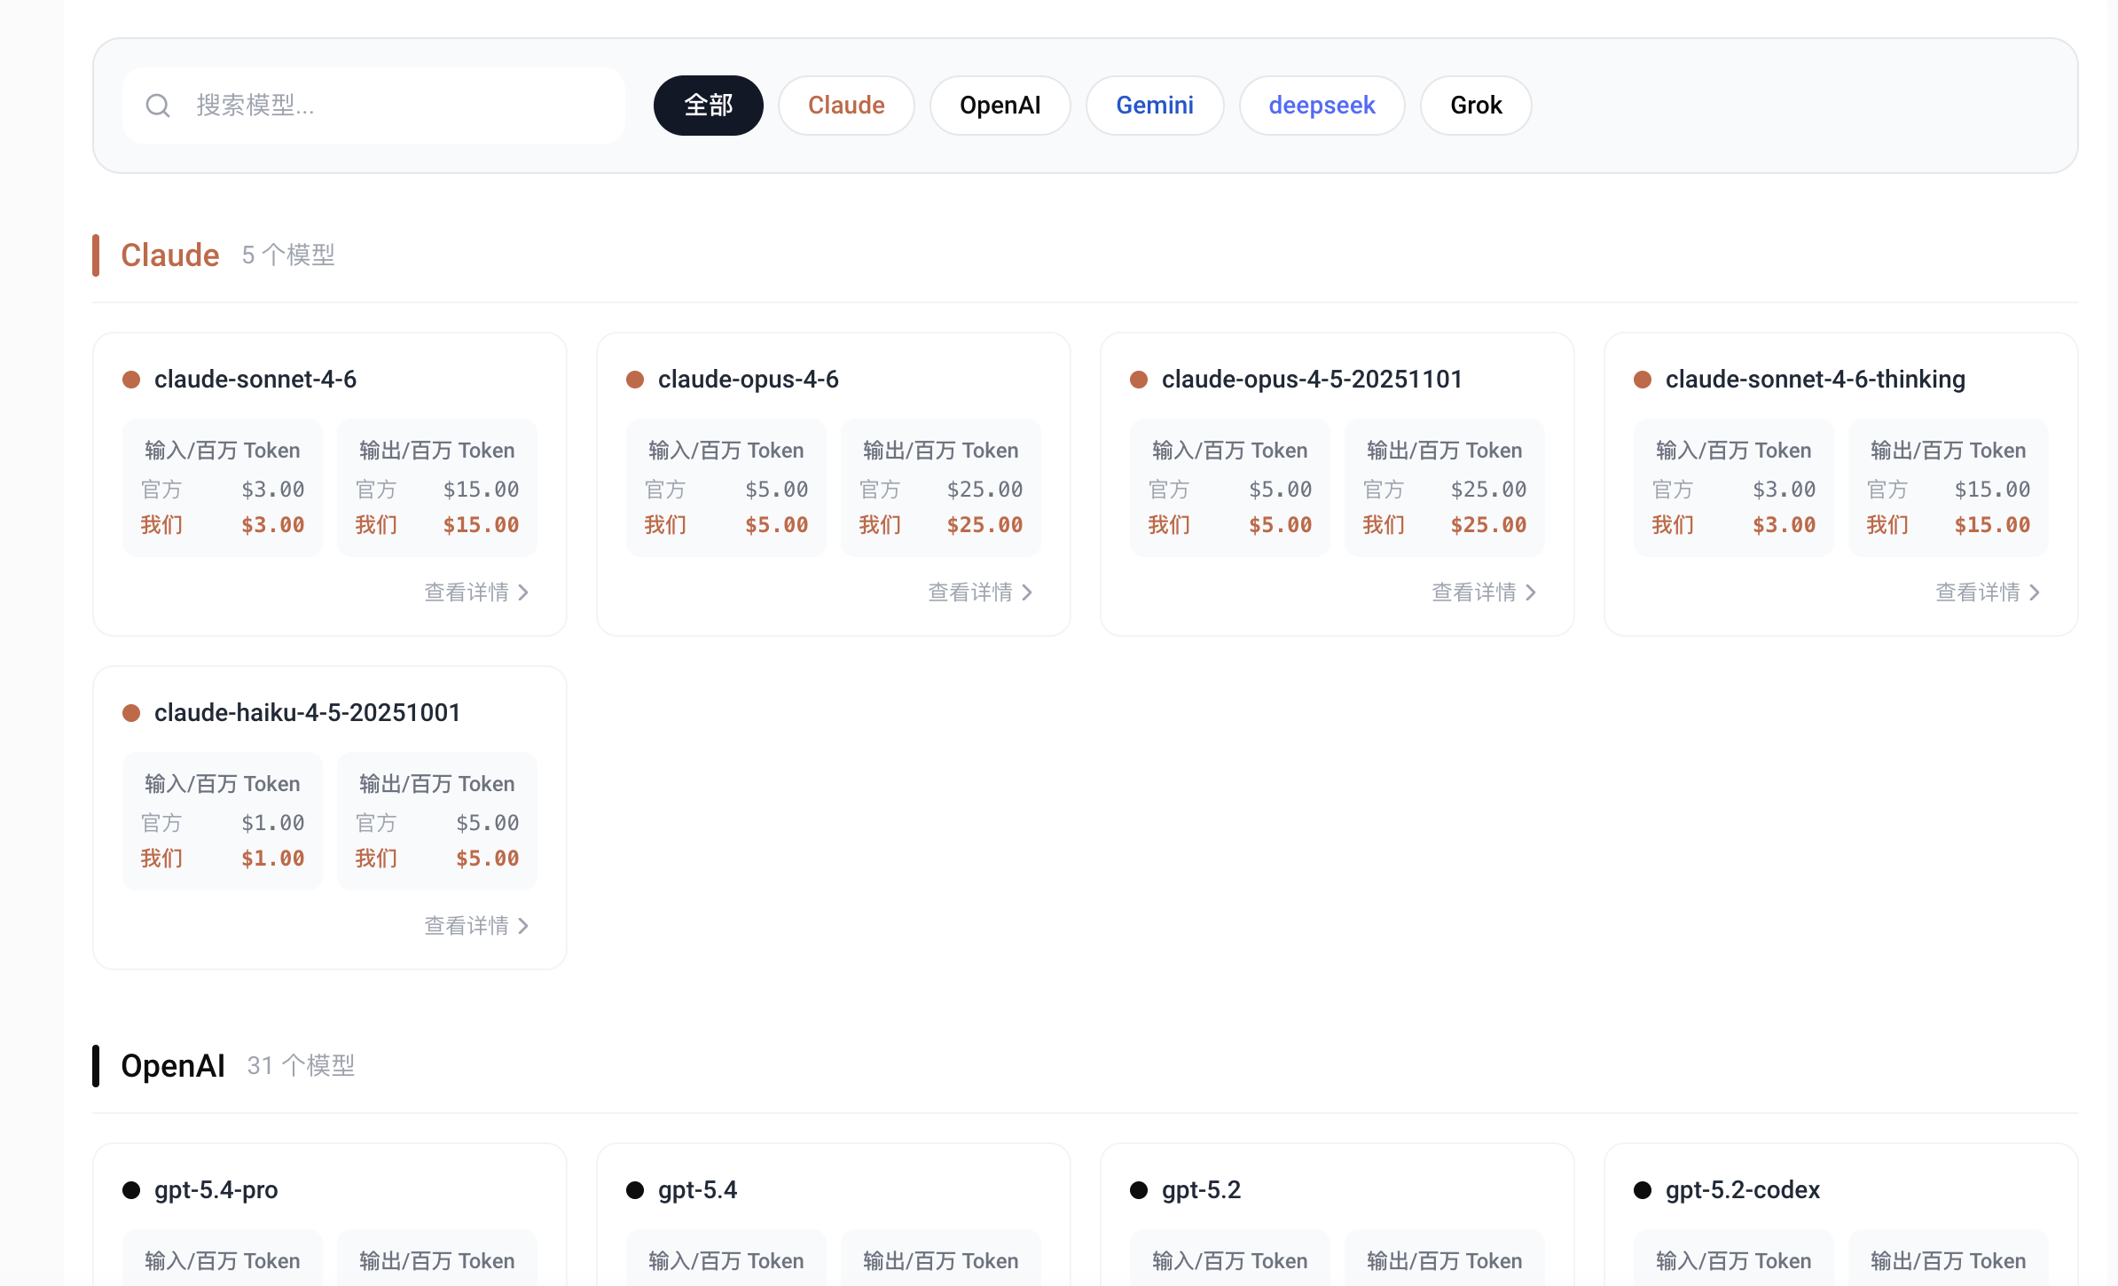Click the orange dot beside claude-sonnet-4-6
The width and height of the screenshot is (2118, 1286).
tap(131, 380)
